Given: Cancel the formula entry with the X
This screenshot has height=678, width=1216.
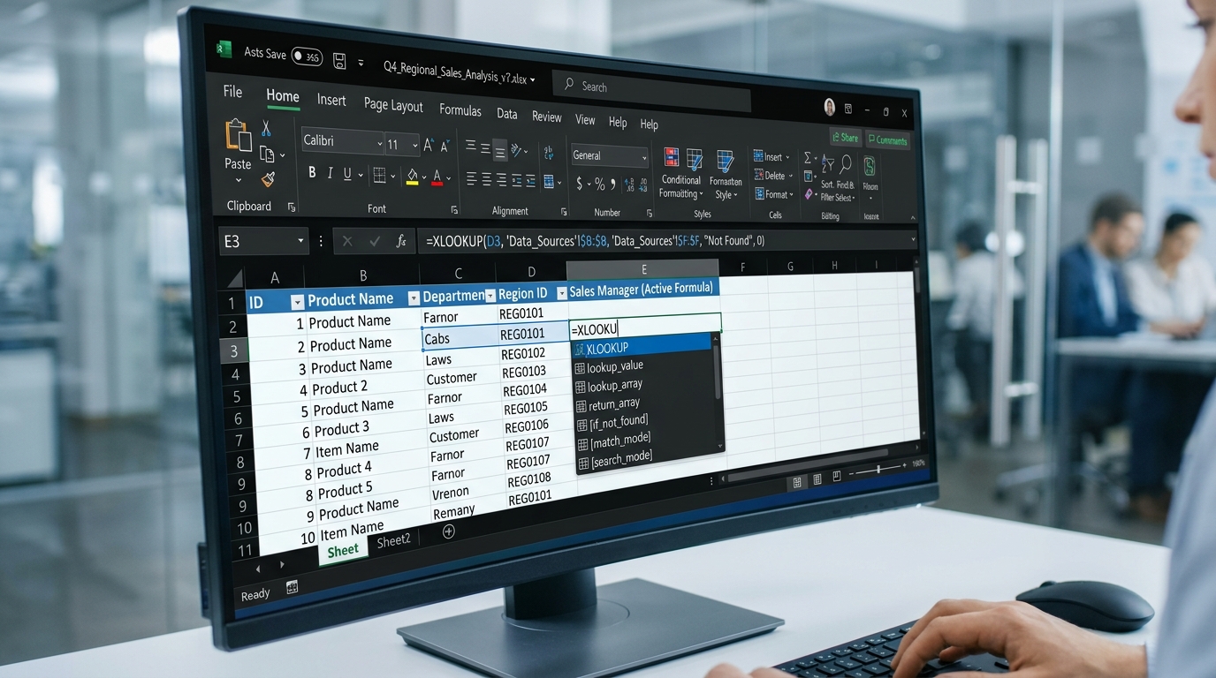Looking at the screenshot, I should pos(347,241).
